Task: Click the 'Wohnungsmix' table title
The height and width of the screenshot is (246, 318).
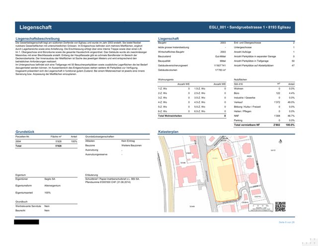Action: coord(165,80)
